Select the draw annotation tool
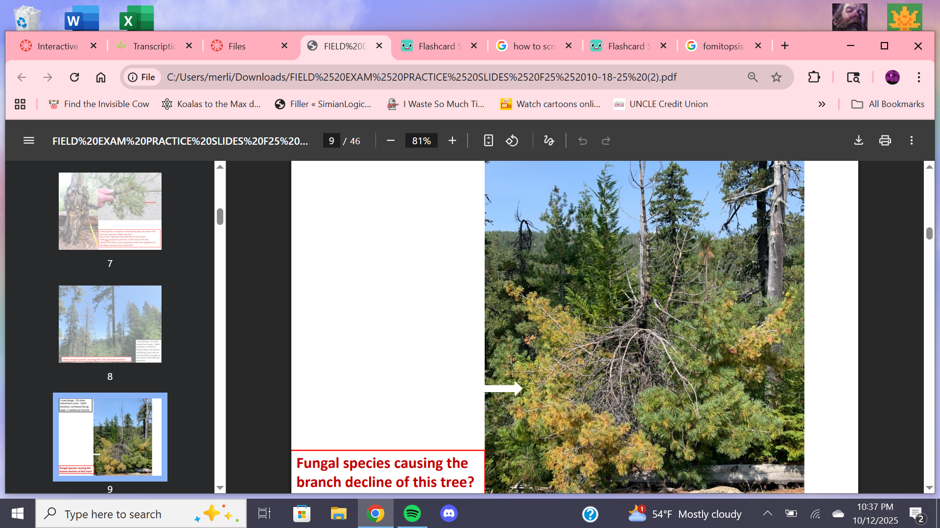Screen dimensions: 940x528 tap(549, 141)
